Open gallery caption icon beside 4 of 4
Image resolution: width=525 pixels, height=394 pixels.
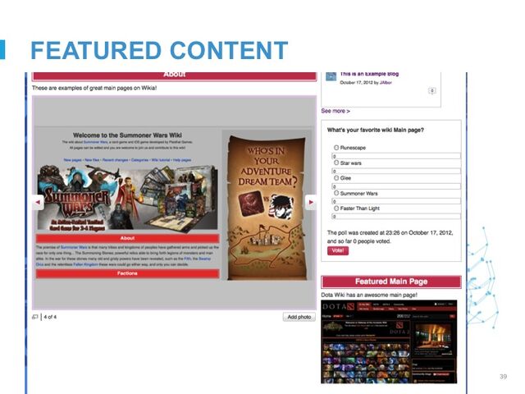point(34,317)
